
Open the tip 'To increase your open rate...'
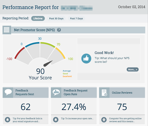77,118
